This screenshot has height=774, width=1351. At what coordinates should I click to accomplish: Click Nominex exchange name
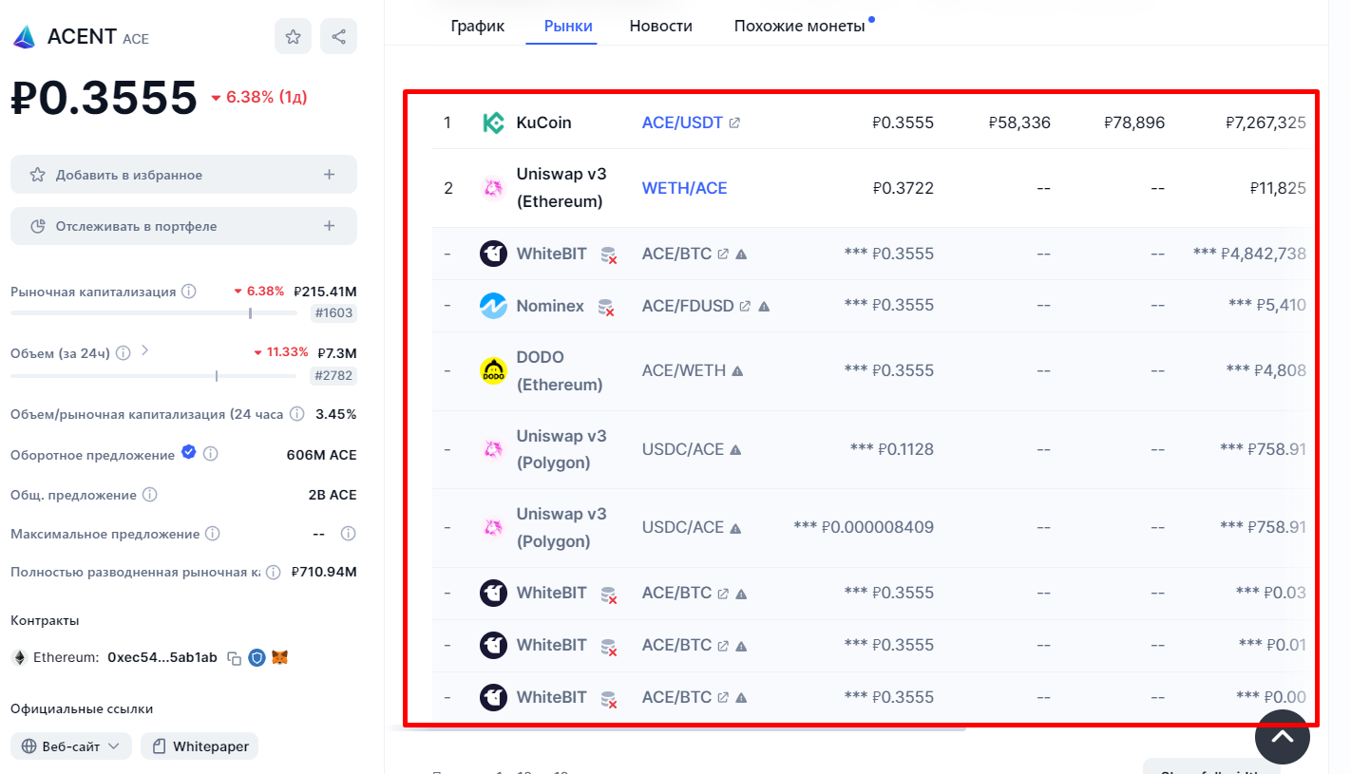[552, 306]
